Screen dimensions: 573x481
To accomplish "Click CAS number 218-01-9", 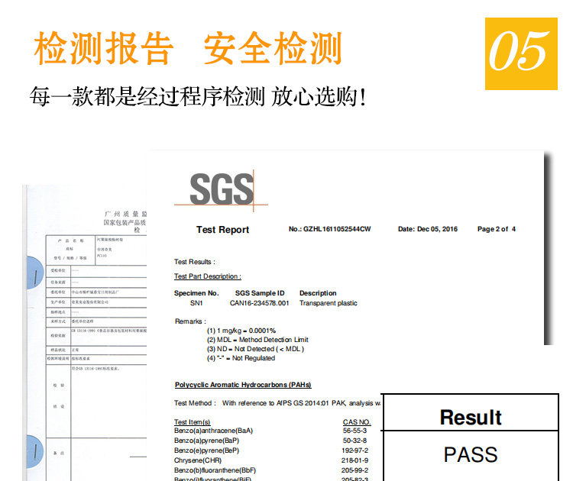I will point(354,460).
